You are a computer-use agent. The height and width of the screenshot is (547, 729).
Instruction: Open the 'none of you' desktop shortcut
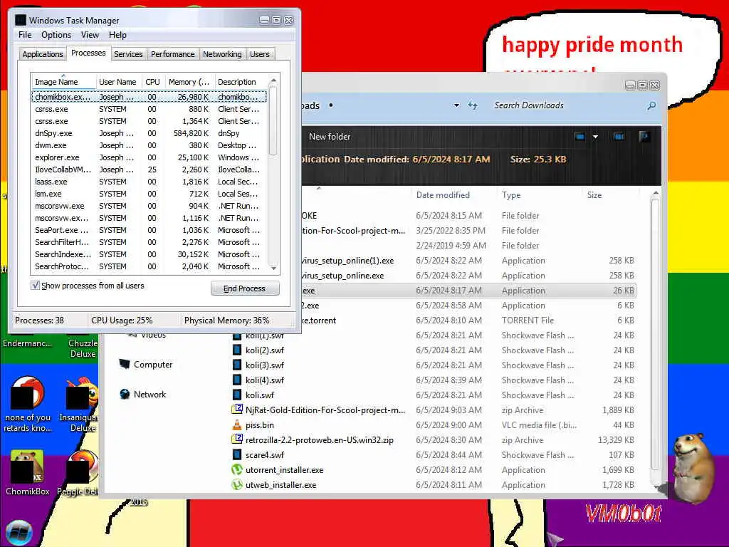(x=28, y=405)
